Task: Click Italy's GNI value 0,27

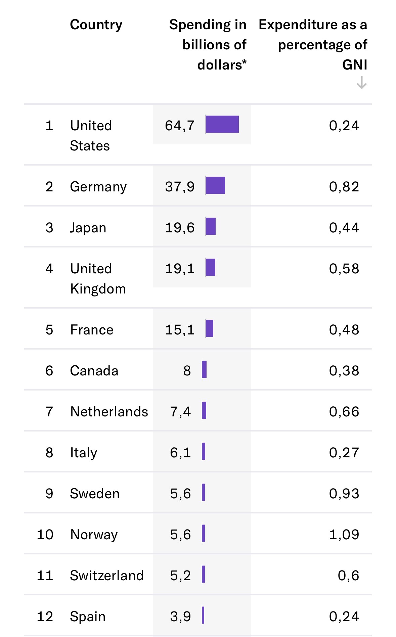Action: [x=344, y=453]
